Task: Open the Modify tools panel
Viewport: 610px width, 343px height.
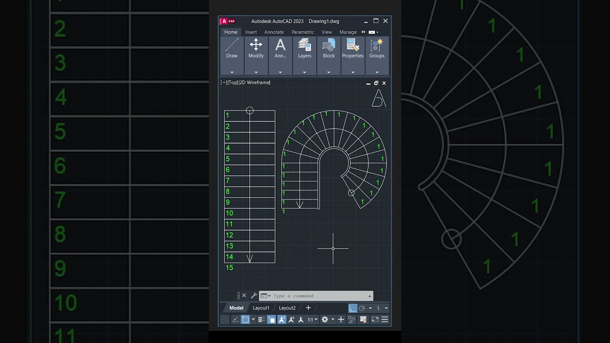Action: coord(256,49)
